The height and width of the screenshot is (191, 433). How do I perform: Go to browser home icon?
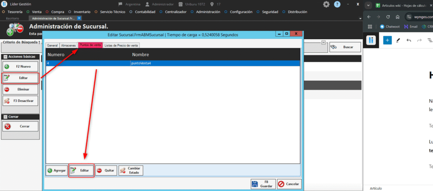pyautogui.click(x=397, y=17)
